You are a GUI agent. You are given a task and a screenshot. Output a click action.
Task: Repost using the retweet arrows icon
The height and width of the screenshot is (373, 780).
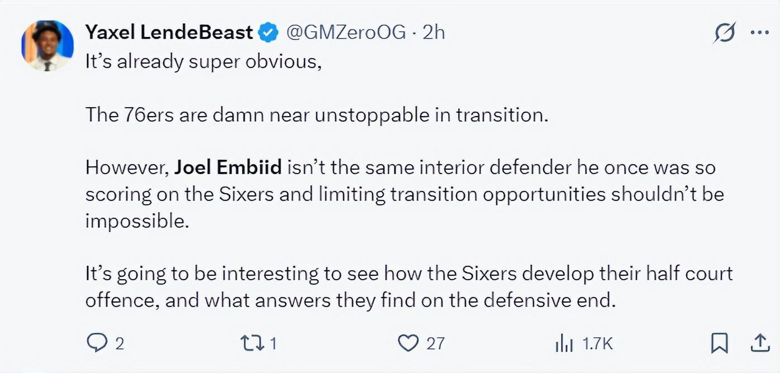[x=253, y=343]
